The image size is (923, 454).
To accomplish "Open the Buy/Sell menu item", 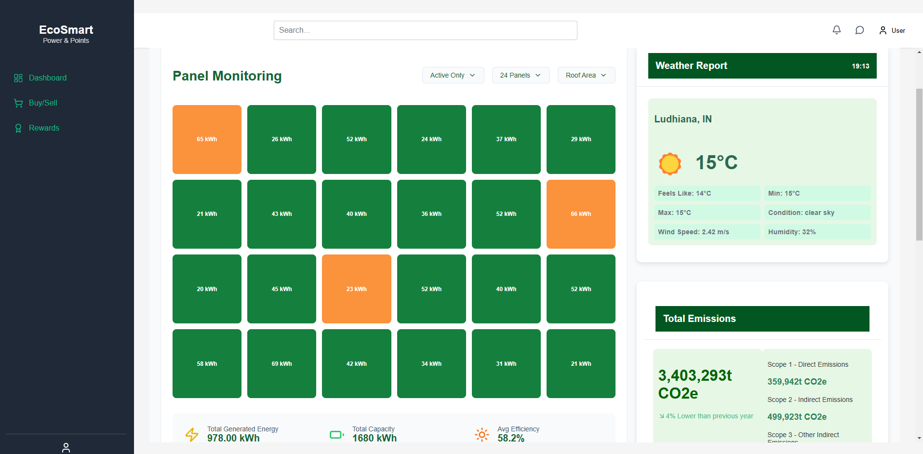I will click(x=43, y=103).
